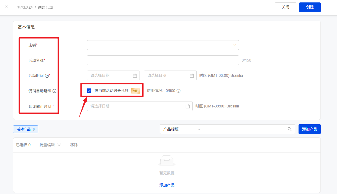
Task: Uncheck the 按当前活动时长延续 checkbox
Action: tap(89, 91)
